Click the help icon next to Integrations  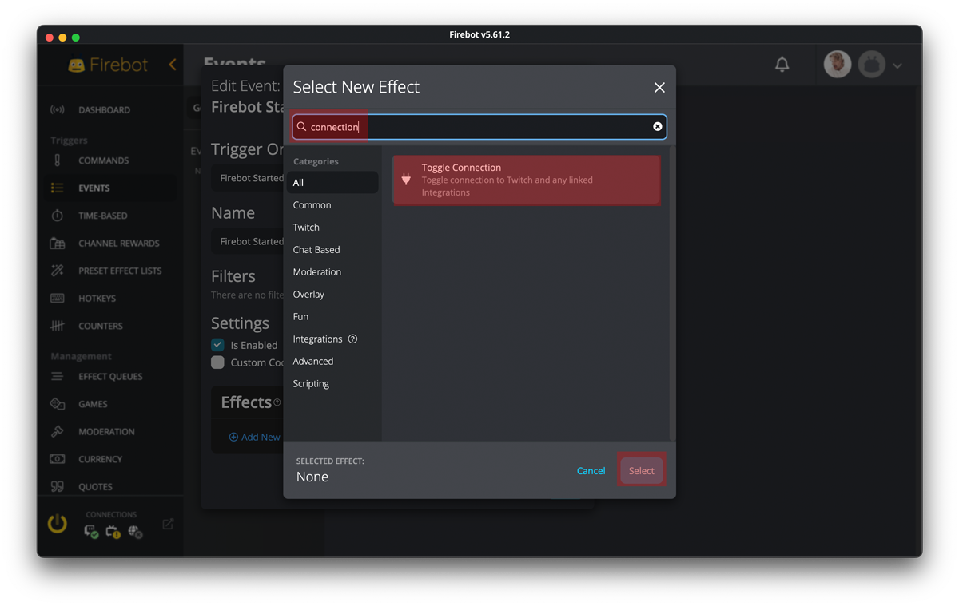coord(352,339)
